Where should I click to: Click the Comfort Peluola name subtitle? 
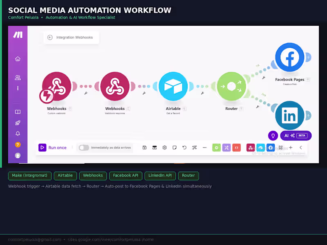pyautogui.click(x=23, y=18)
